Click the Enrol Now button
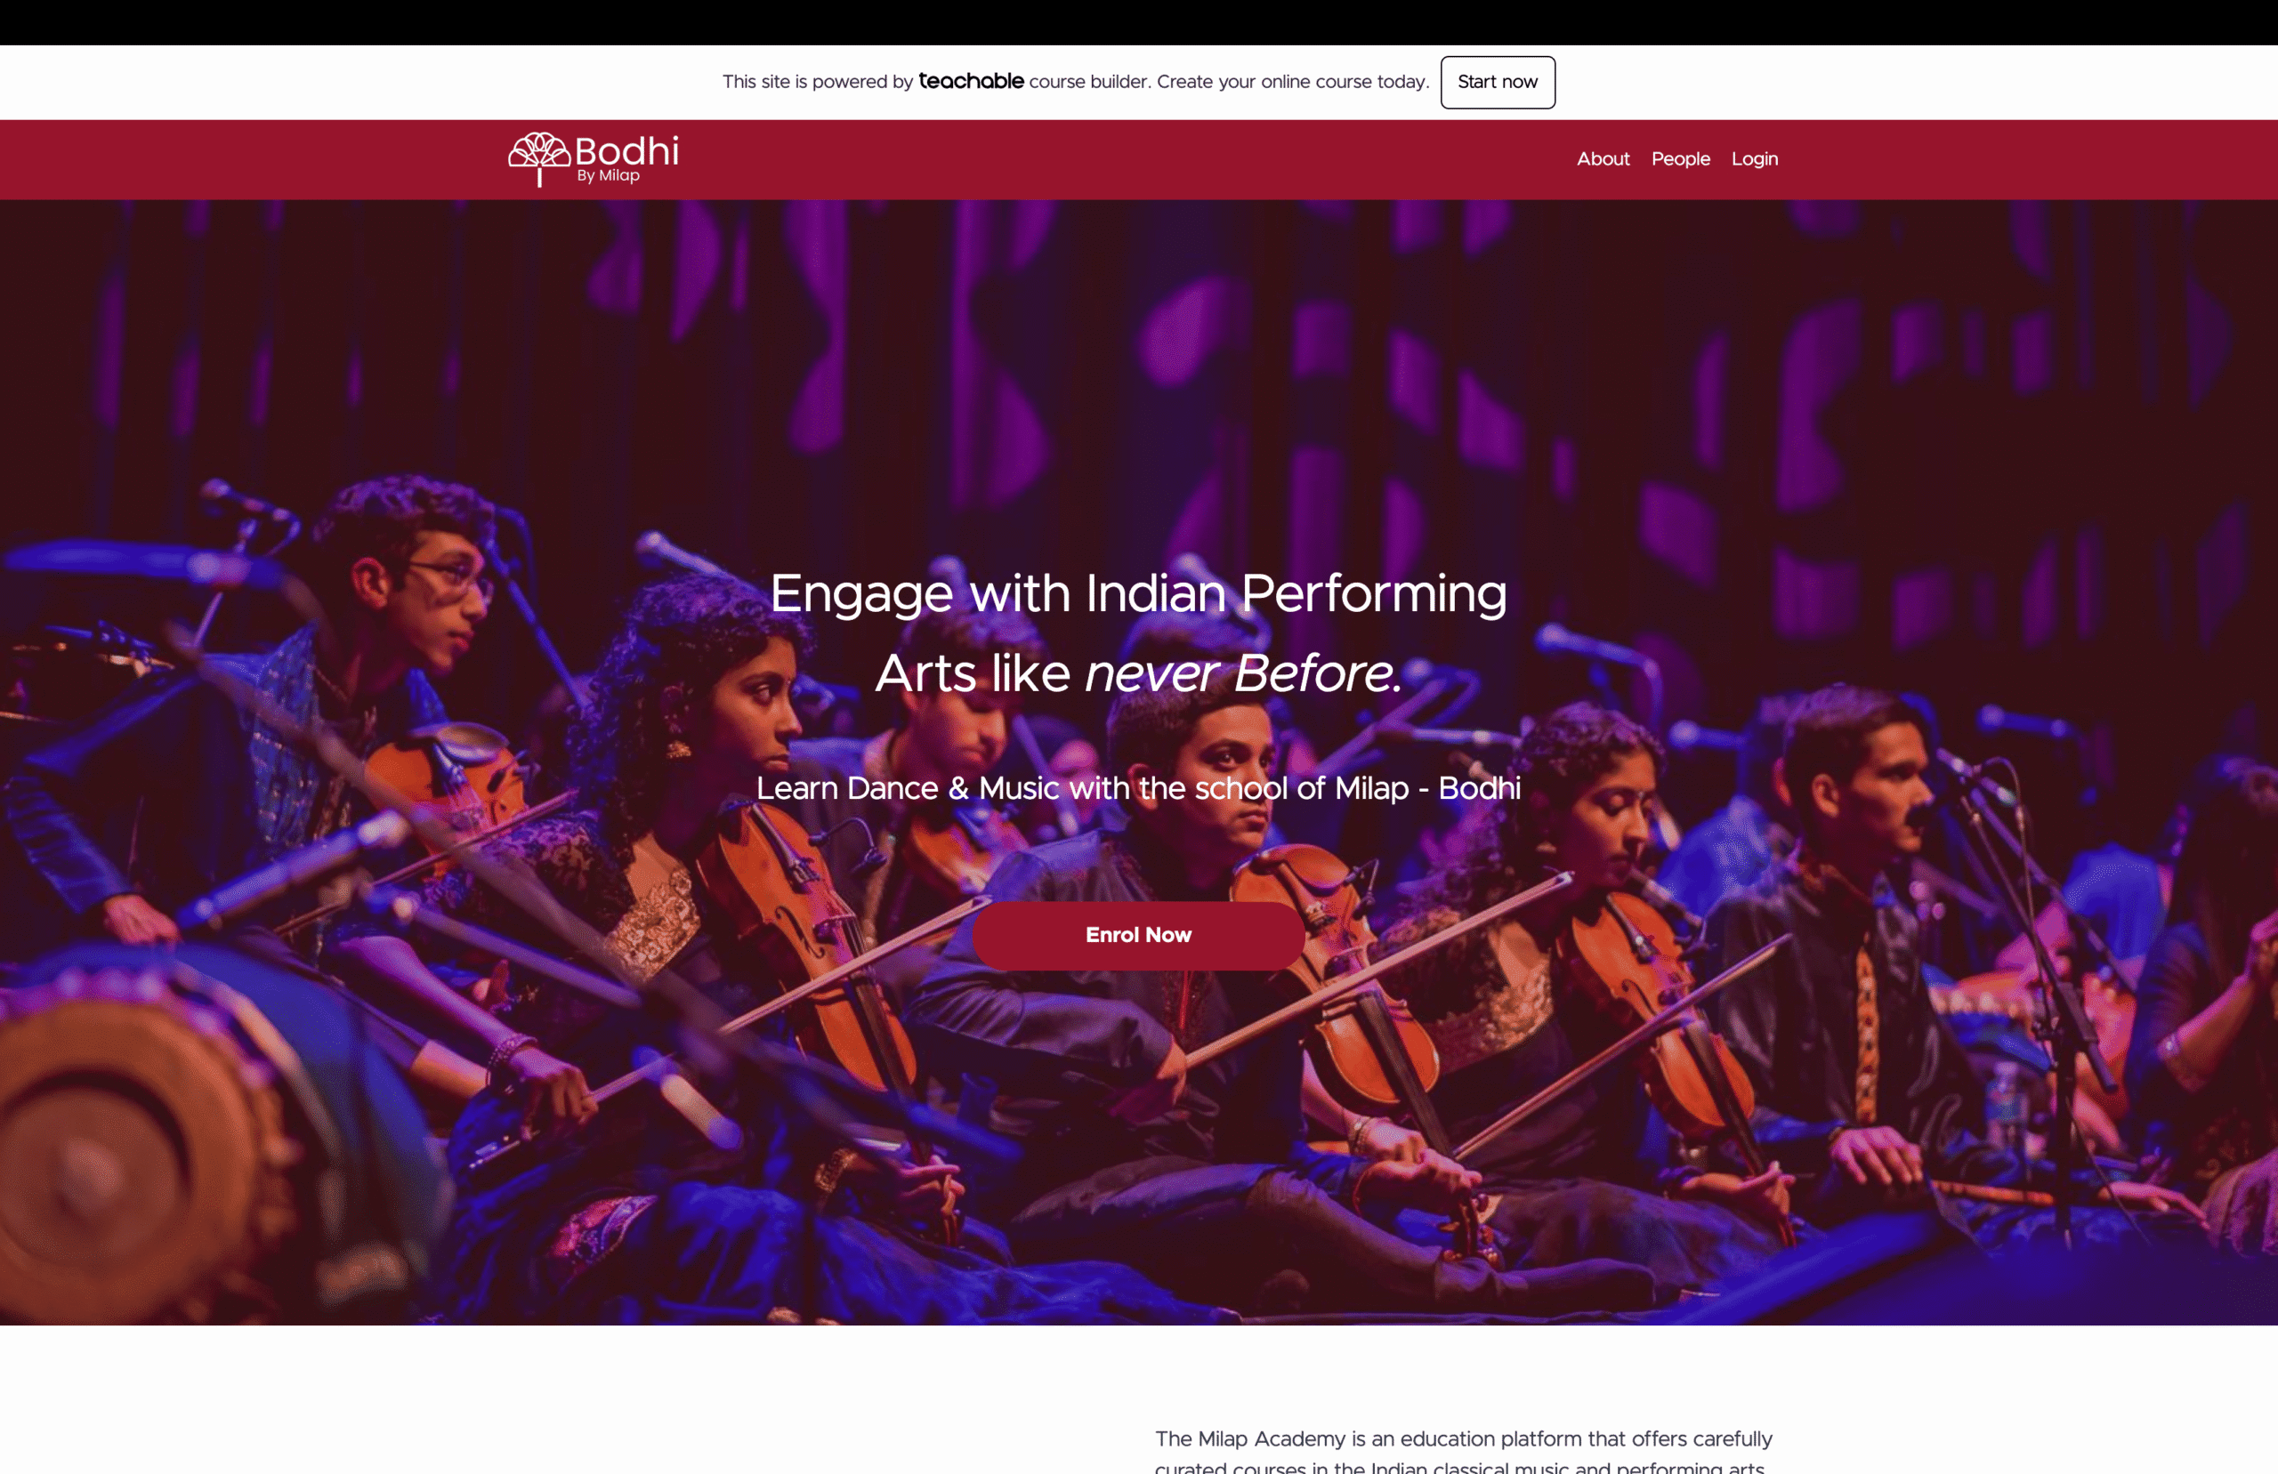This screenshot has width=2278, height=1474. (1138, 935)
